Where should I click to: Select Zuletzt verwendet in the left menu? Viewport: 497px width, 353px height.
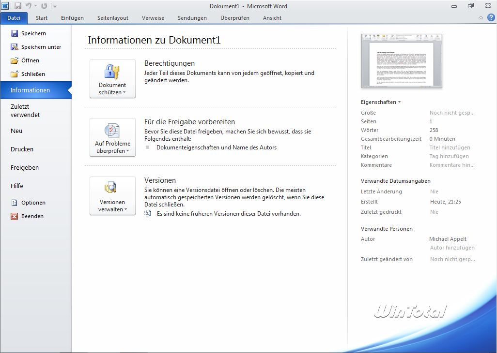tap(25, 111)
